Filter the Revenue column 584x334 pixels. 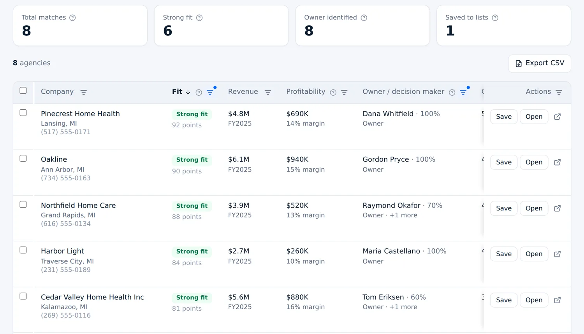268,92
